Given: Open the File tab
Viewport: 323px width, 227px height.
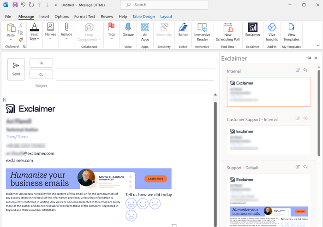Looking at the screenshot, I should pyautogui.click(x=8, y=17).
